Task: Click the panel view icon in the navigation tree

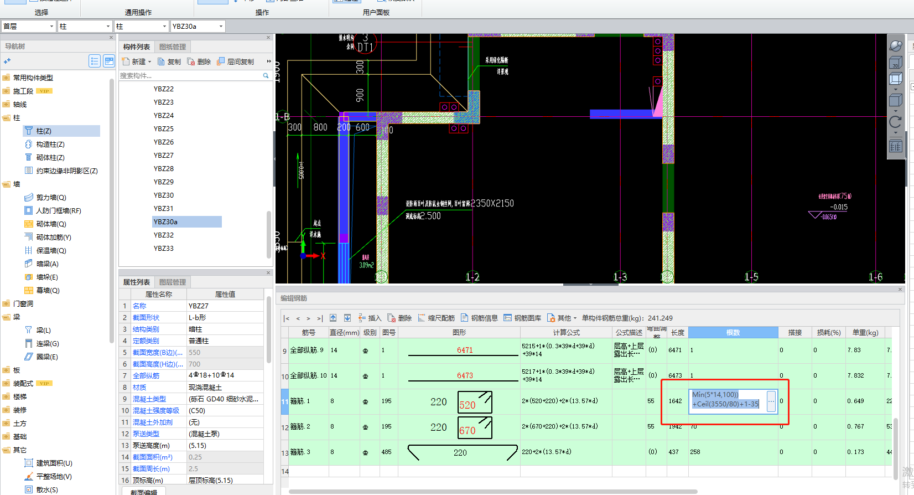Action: pos(109,61)
